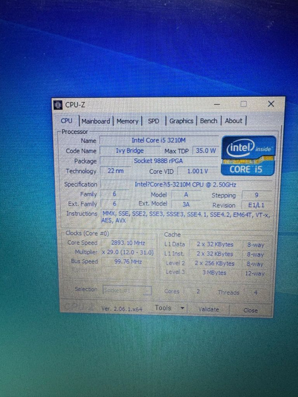Click the Intel Core i5 logo badge
This screenshot has height=397, width=298.
pyautogui.click(x=249, y=155)
